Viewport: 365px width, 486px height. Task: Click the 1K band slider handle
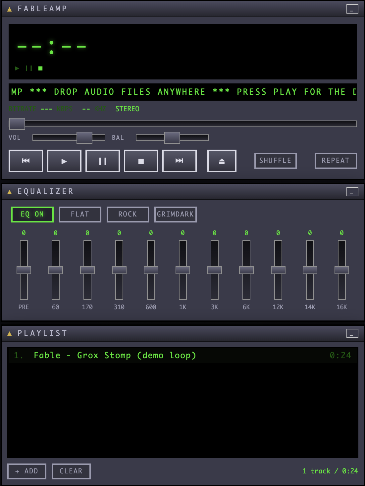183,270
